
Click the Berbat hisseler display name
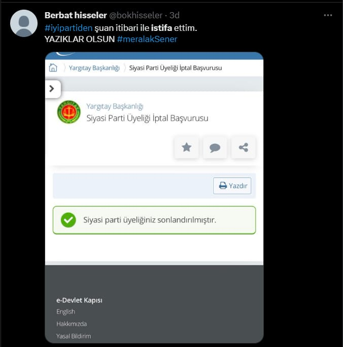pyautogui.click(x=76, y=15)
